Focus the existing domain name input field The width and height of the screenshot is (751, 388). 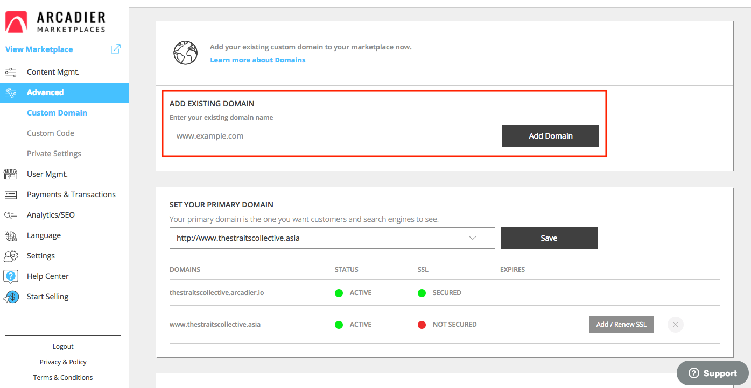point(332,136)
